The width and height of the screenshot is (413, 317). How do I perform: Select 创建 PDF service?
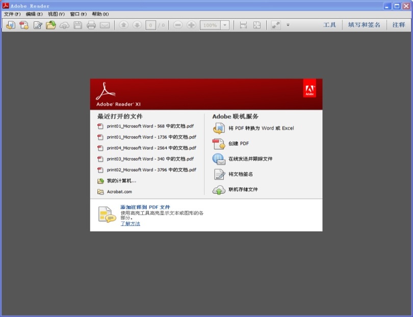click(239, 144)
